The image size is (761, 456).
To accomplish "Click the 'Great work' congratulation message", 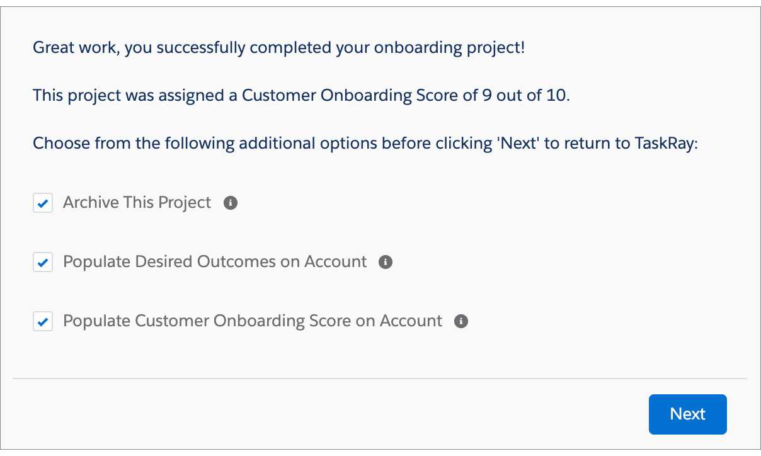I will point(279,48).
